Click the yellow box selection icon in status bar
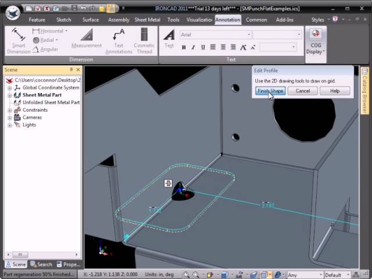Screen dimensions: 372x279 pos(210,275)
